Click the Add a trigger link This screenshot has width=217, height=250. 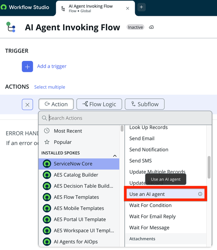pos(52,66)
